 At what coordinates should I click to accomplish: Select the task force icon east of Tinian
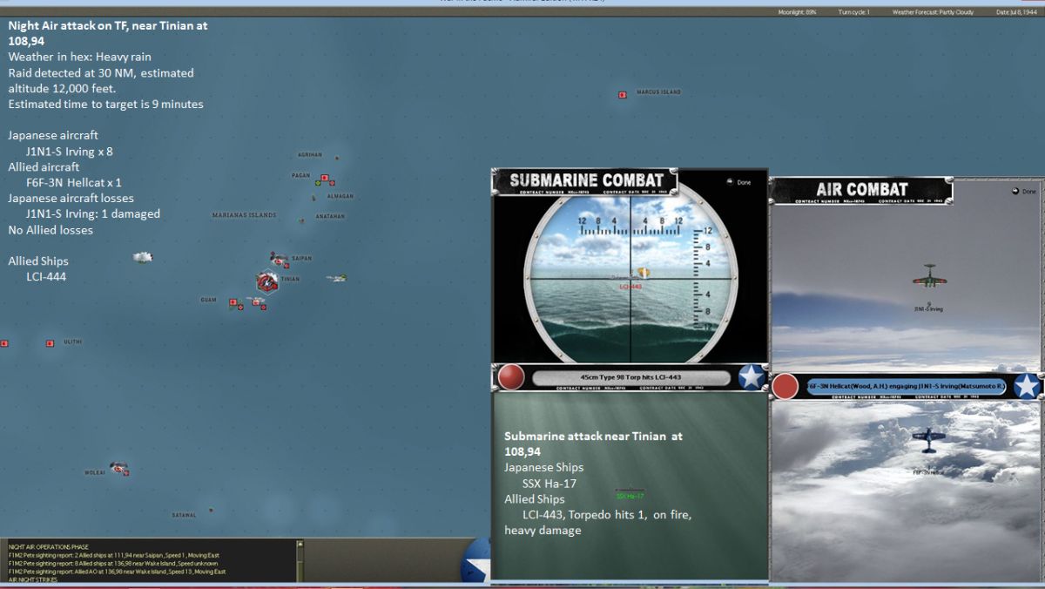[x=336, y=278]
